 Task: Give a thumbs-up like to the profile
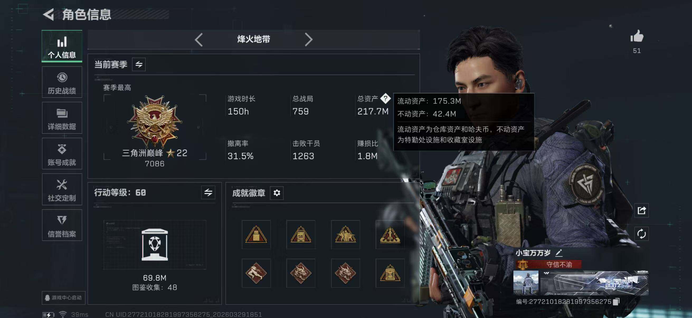[x=637, y=36]
